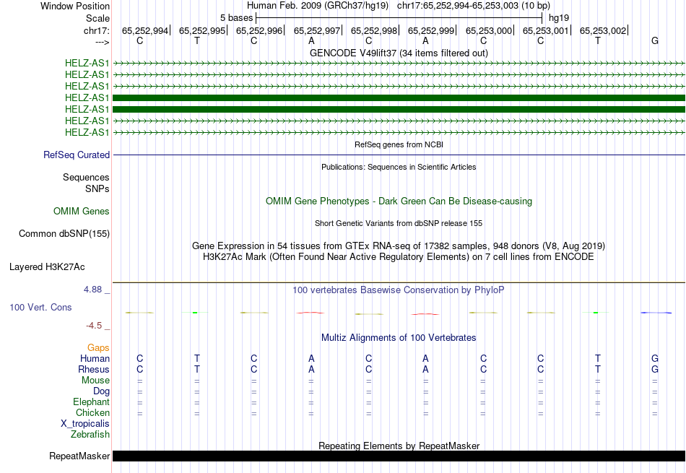The image size is (686, 473).
Task: Click the Common dbSNP(155) track label
Action: point(64,234)
